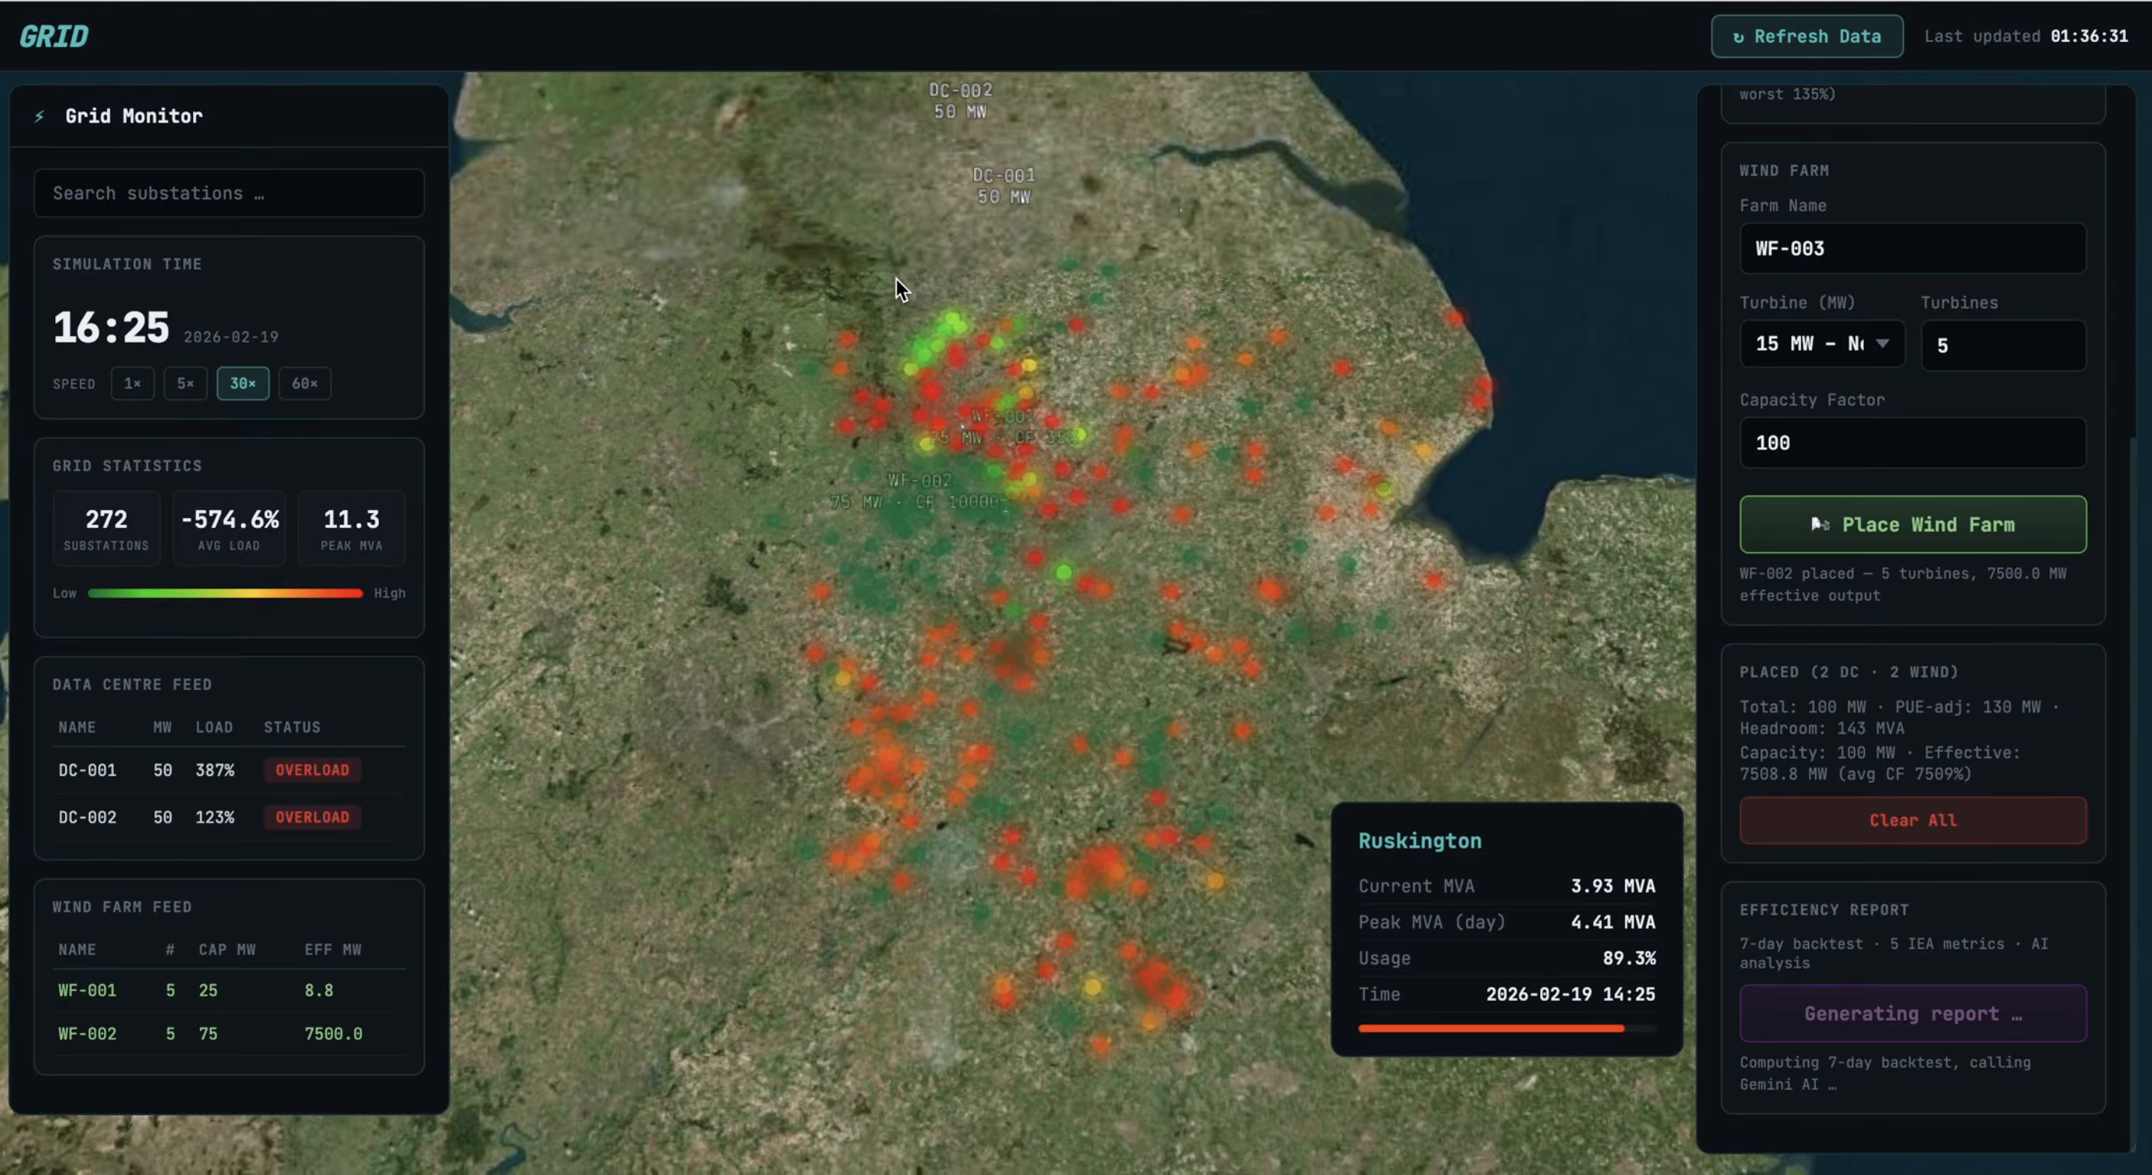Screen dimensions: 2152x1175
Task: Set simulation speed to 1×
Action: [132, 384]
